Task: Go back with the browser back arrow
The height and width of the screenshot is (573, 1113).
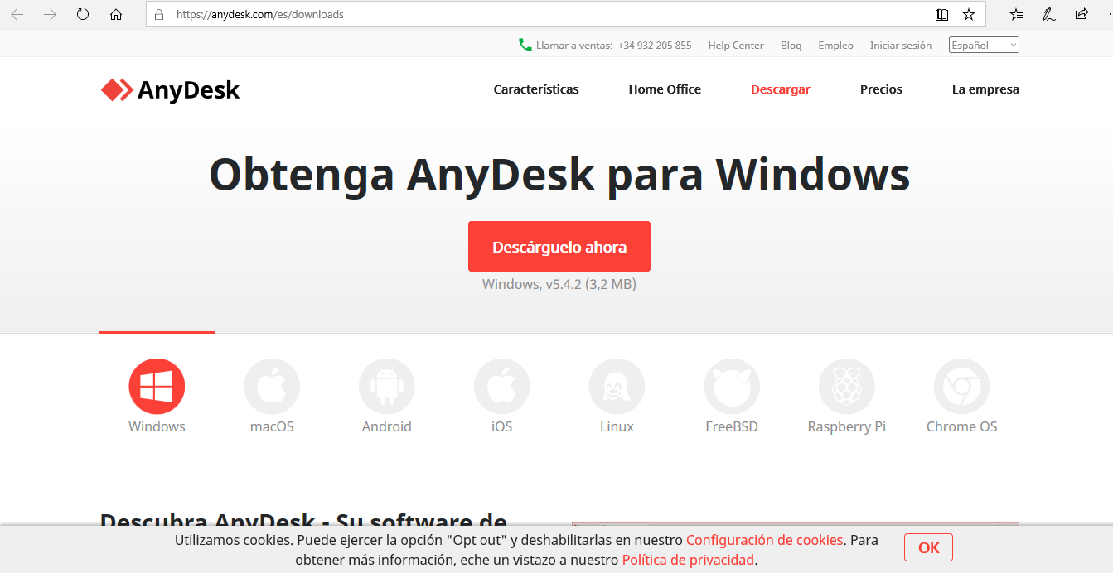Action: tap(17, 14)
